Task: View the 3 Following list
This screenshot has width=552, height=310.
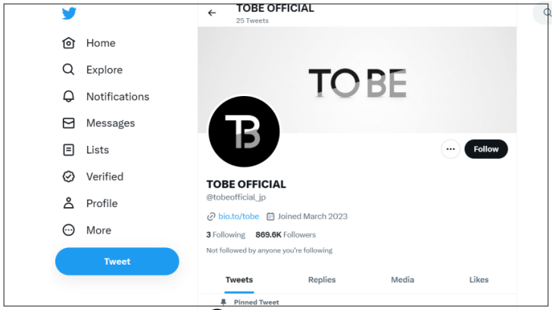Action: tap(226, 235)
